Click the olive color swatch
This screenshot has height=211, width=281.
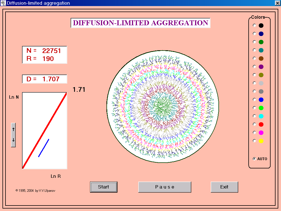[x=261, y=75]
